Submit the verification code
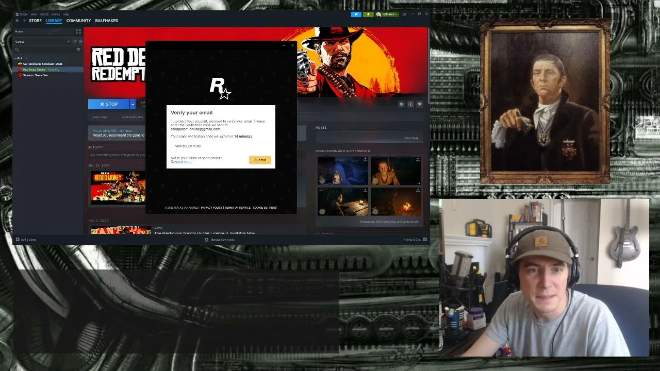This screenshot has width=660, height=371. point(260,160)
